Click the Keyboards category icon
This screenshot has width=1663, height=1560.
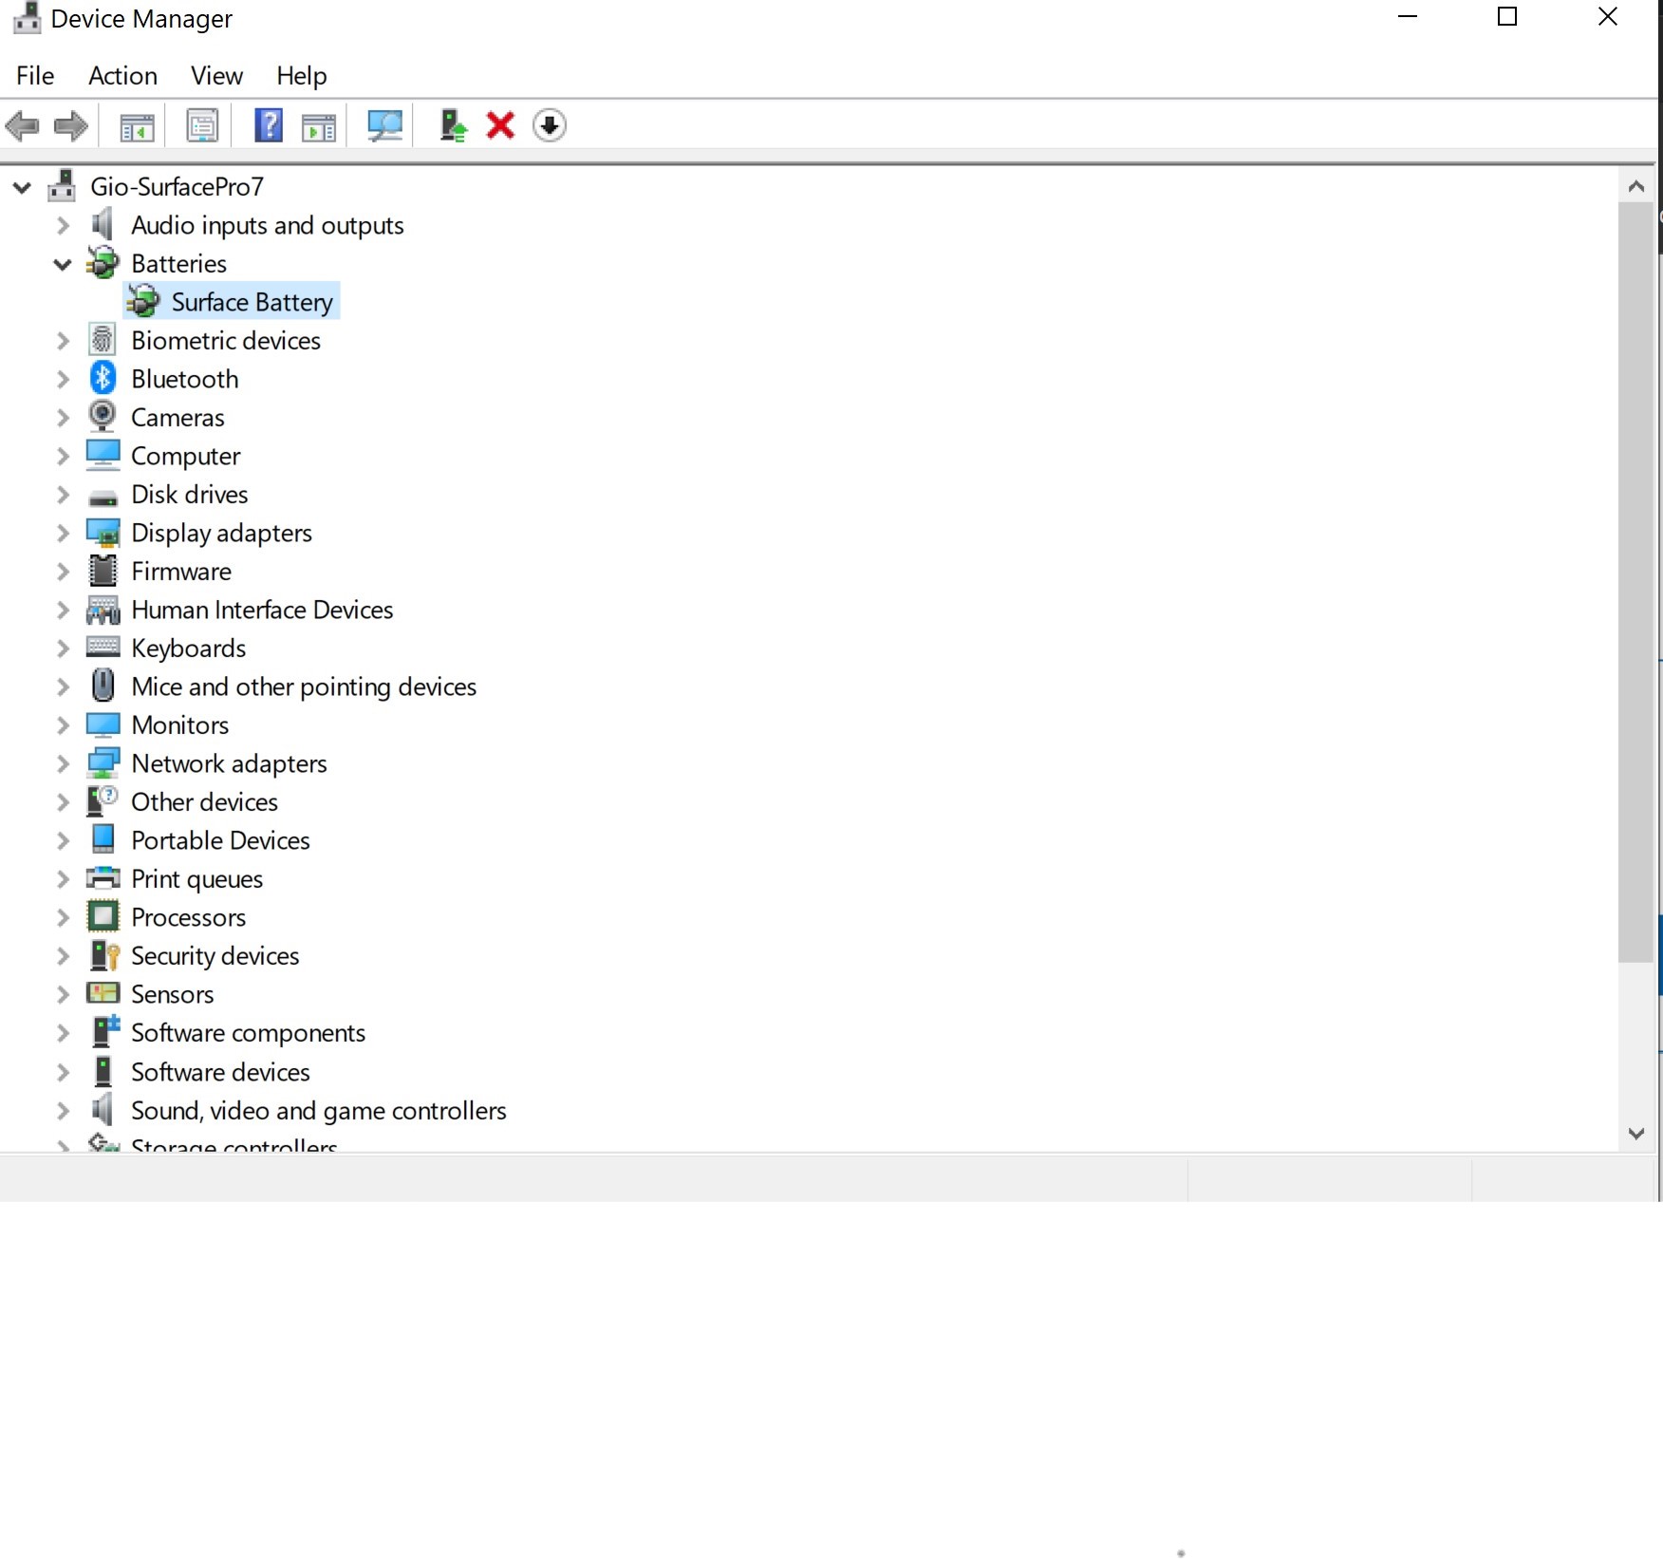[x=103, y=648]
